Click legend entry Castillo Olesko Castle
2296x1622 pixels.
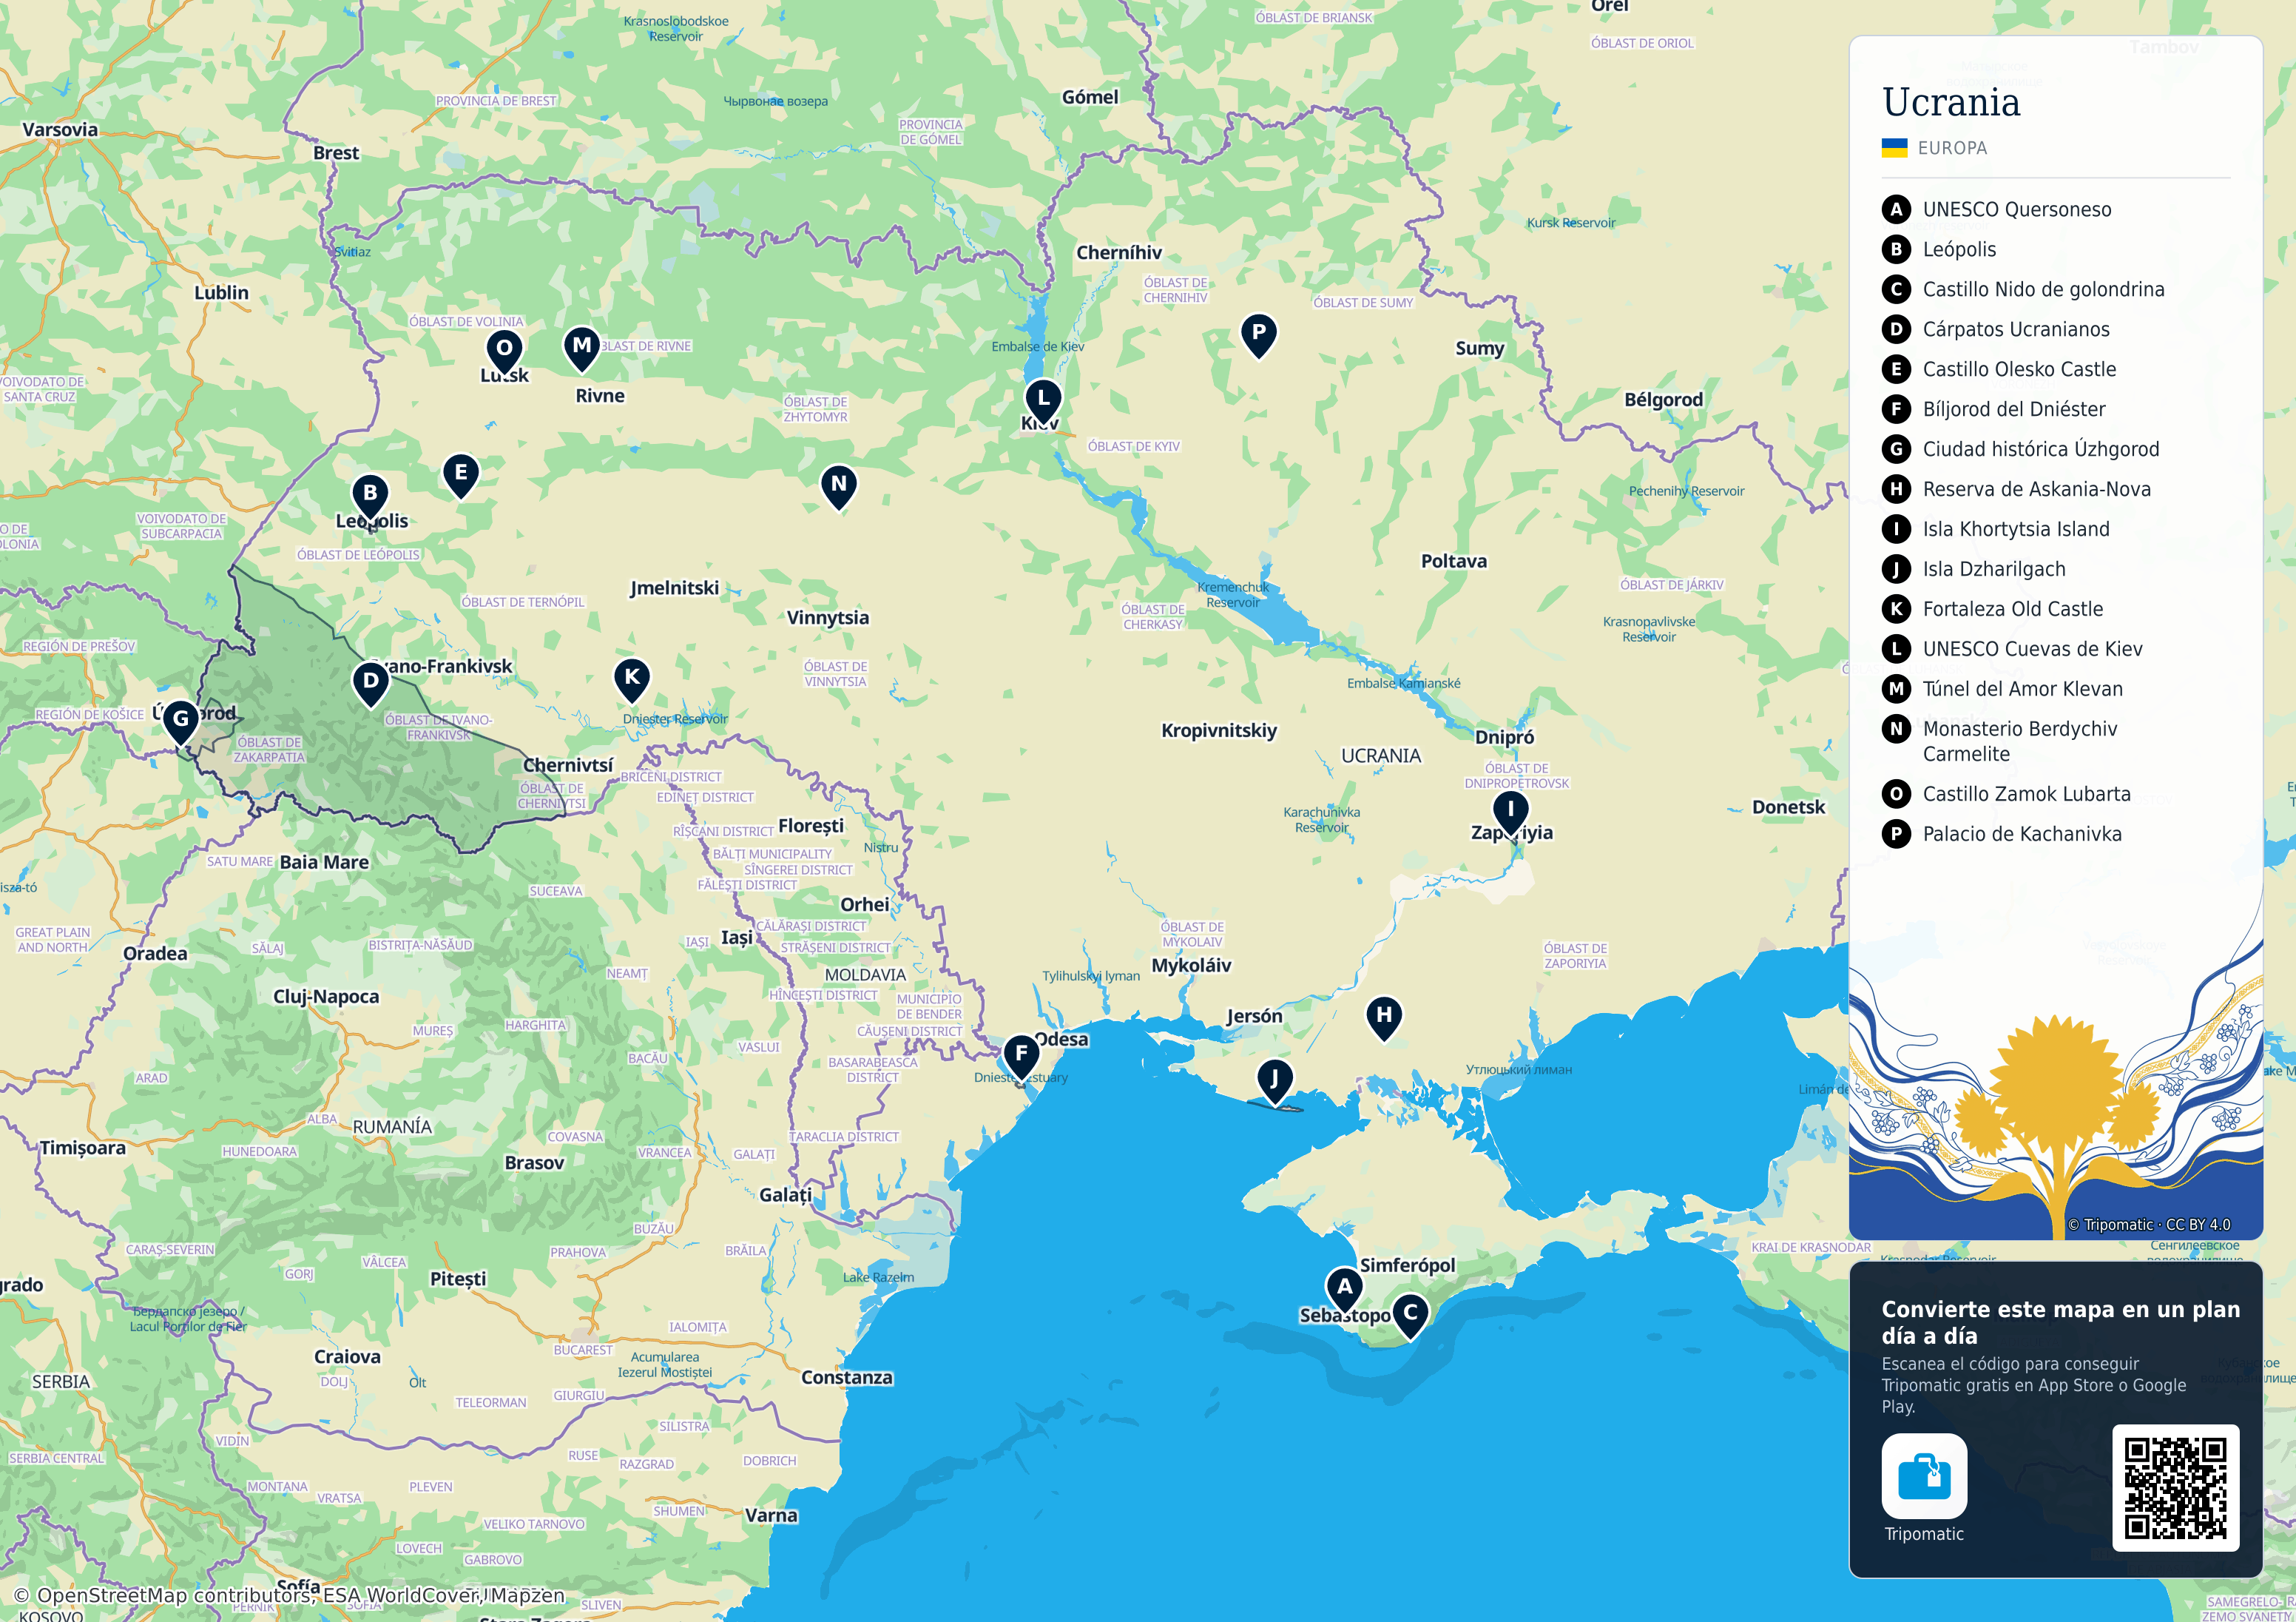pyautogui.click(x=2019, y=369)
